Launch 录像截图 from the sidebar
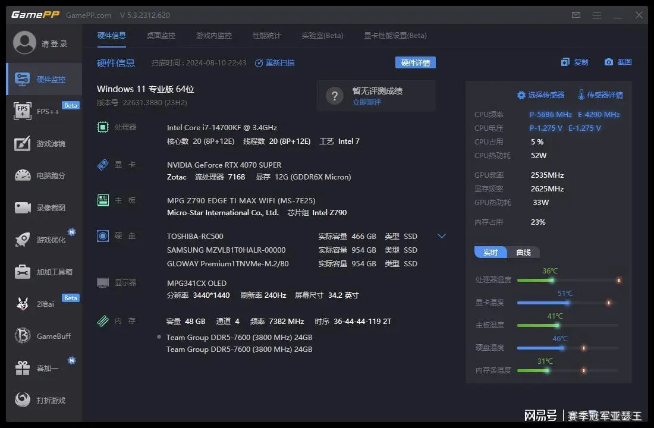This screenshot has height=428, width=654. 42,207
